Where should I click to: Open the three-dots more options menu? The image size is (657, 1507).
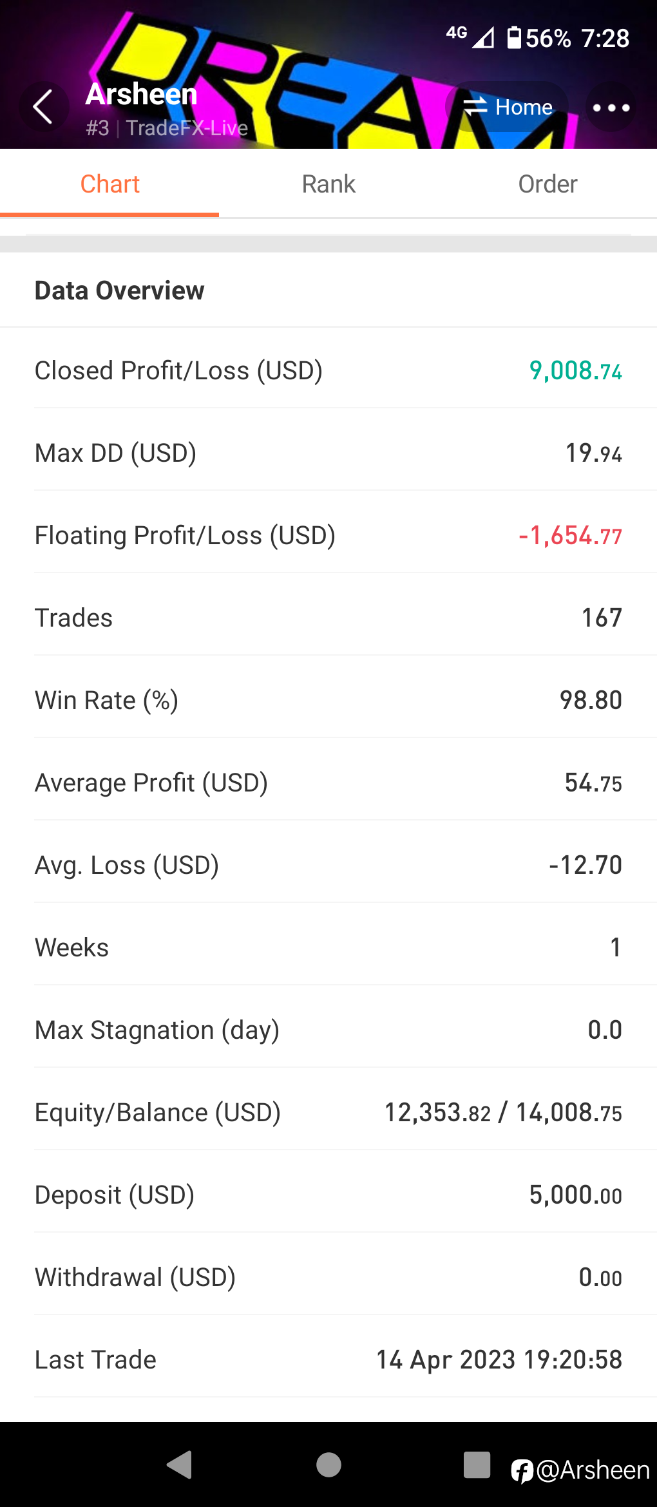pyautogui.click(x=611, y=108)
